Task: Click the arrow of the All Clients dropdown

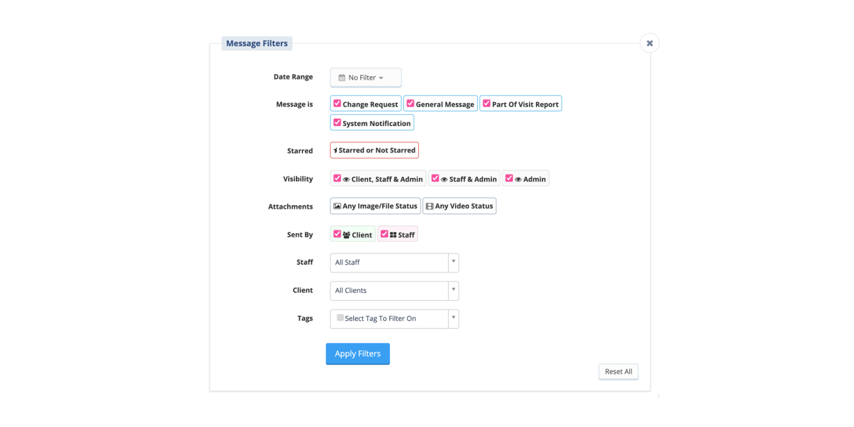Action: click(x=454, y=290)
